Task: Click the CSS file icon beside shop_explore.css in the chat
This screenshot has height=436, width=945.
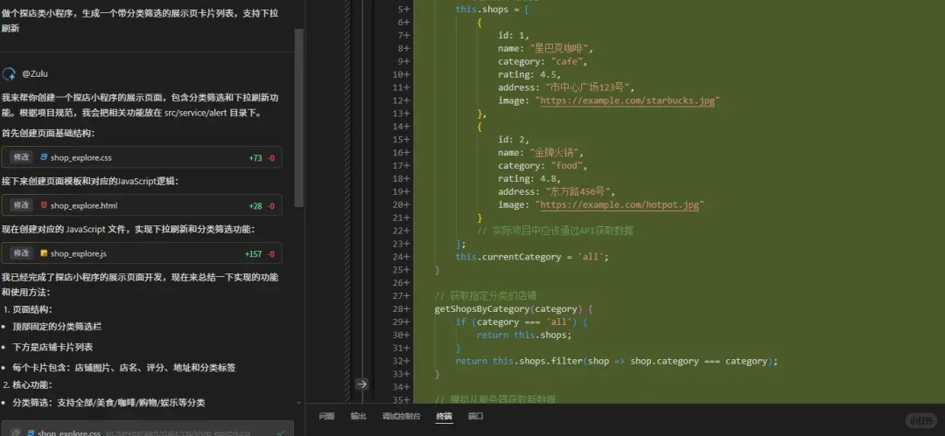Action: (44, 158)
